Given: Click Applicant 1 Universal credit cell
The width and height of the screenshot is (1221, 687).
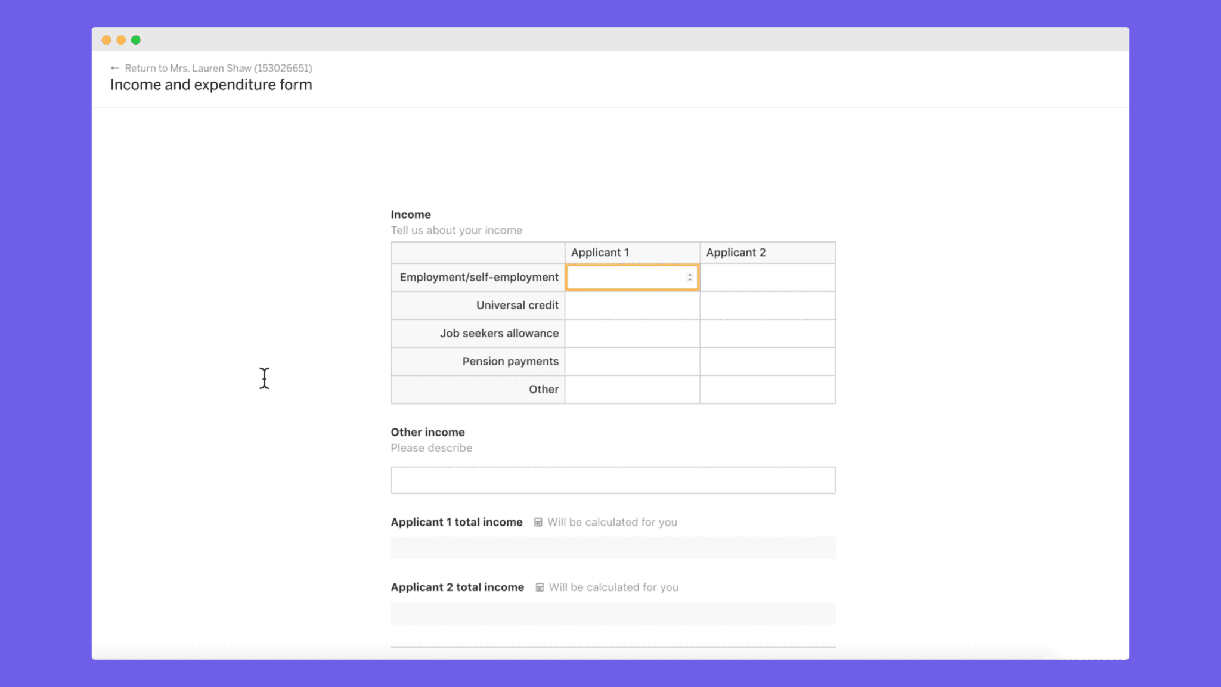Looking at the screenshot, I should tap(631, 305).
